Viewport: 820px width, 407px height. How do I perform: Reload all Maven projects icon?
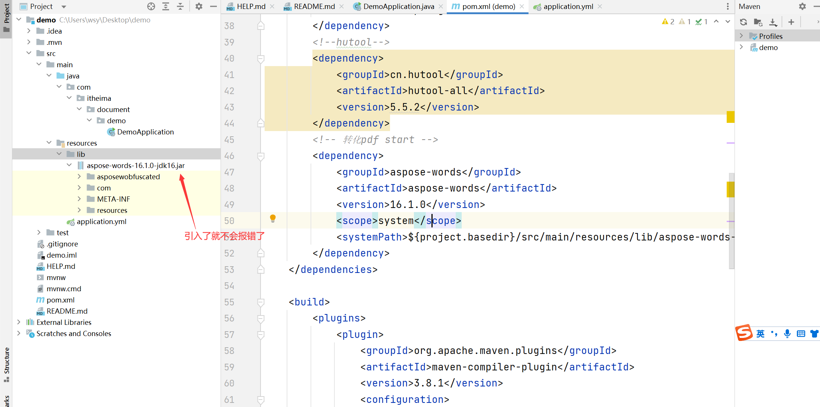(743, 22)
